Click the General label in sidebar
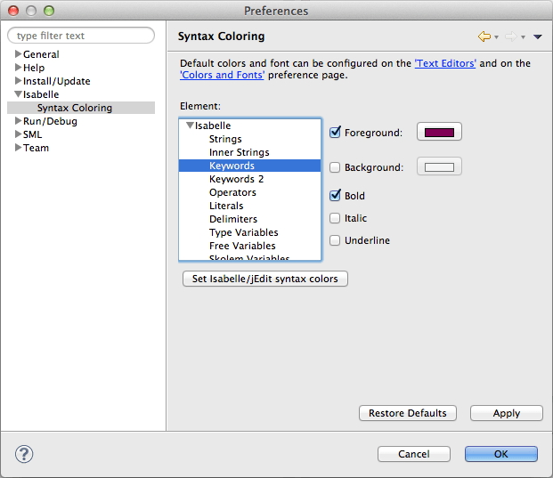The image size is (553, 478). click(x=41, y=54)
